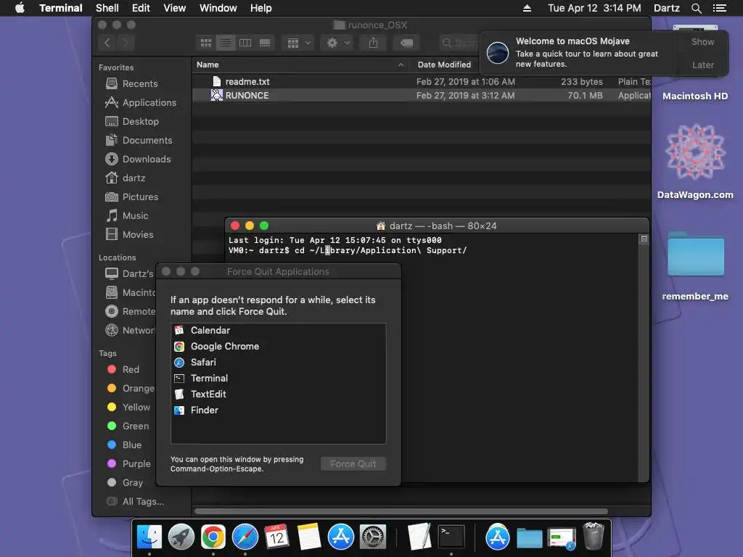Open the Finder group-by dropdown
The height and width of the screenshot is (557, 743).
coord(298,43)
